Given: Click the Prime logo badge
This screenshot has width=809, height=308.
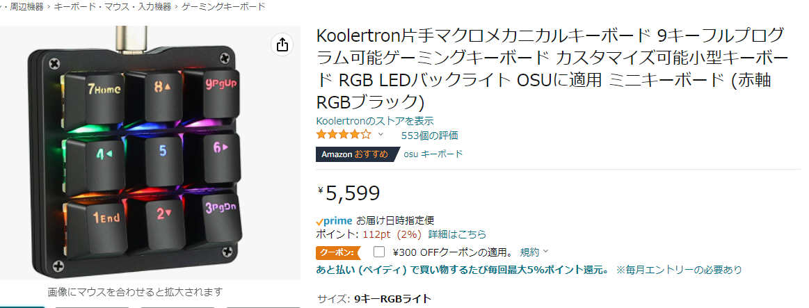Looking at the screenshot, I should click(333, 220).
